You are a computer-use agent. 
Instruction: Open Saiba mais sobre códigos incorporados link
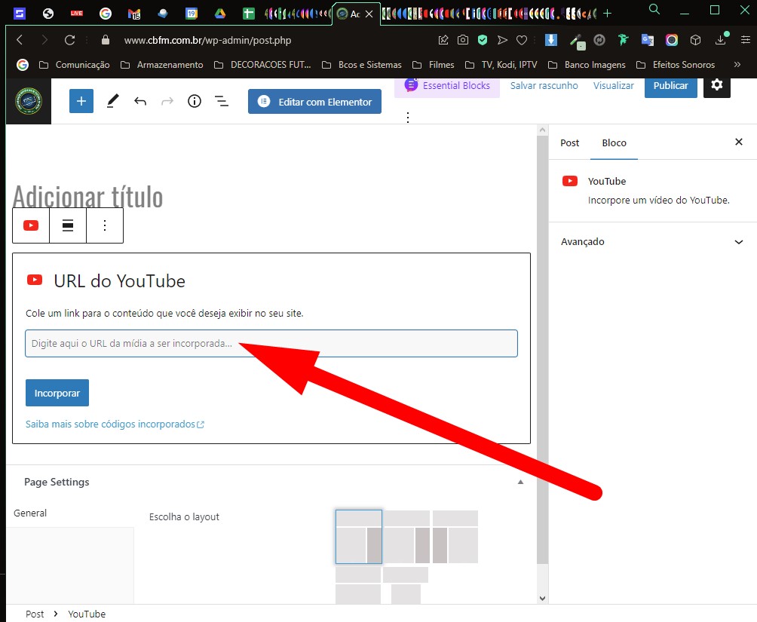click(x=115, y=424)
